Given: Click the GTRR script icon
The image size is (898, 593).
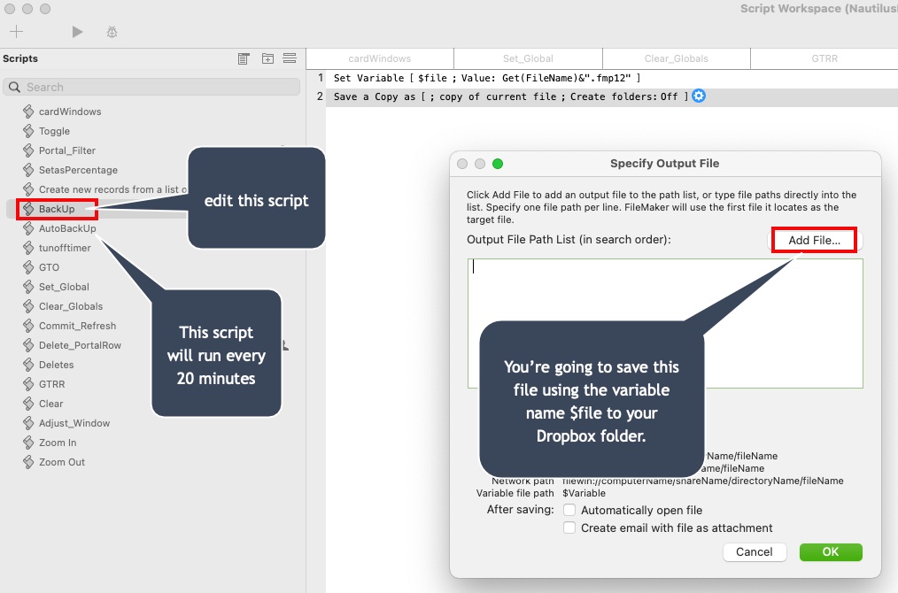Looking at the screenshot, I should click(x=28, y=384).
